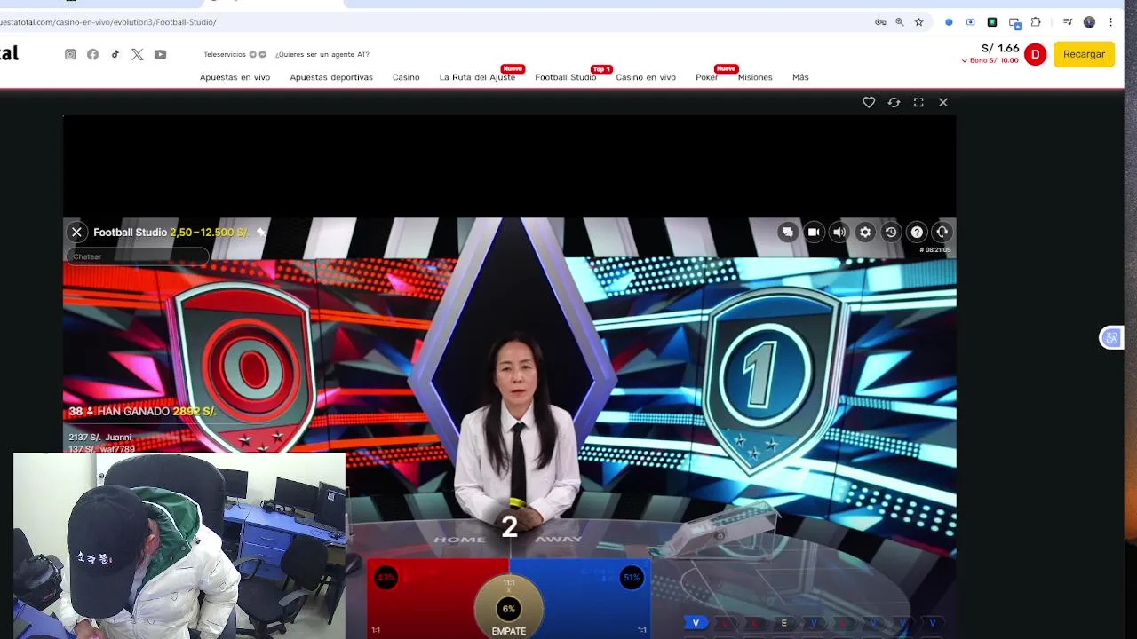This screenshot has height=639, width=1137.
Task: Close Football Studio with round X button
Action: click(76, 232)
